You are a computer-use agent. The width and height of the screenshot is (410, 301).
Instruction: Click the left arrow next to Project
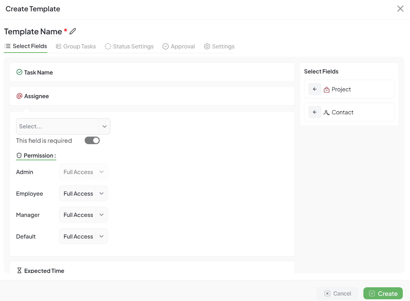pyautogui.click(x=315, y=89)
